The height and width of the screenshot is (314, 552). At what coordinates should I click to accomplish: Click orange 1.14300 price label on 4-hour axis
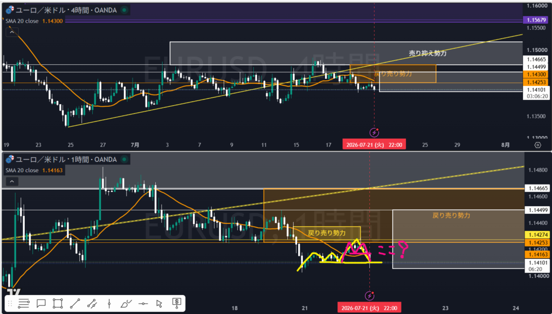point(536,74)
